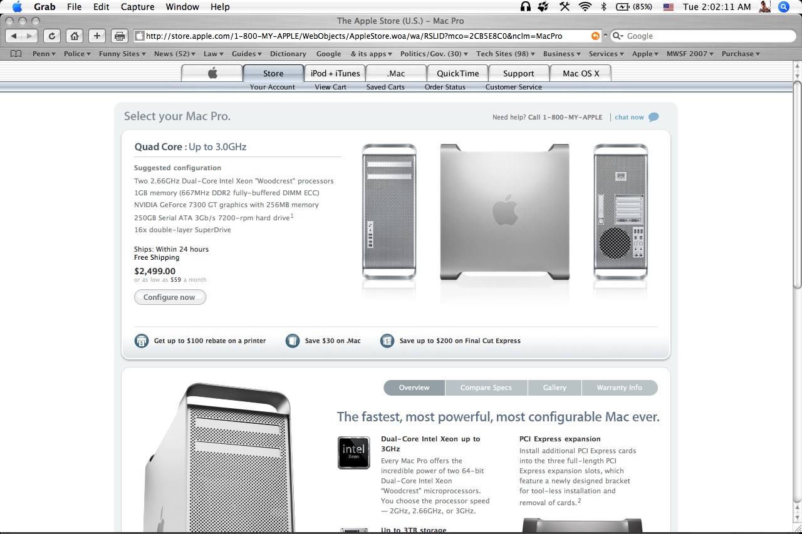Viewport: 802px width, 534px height.
Task: Switch to the Gallery tab
Action: click(555, 388)
